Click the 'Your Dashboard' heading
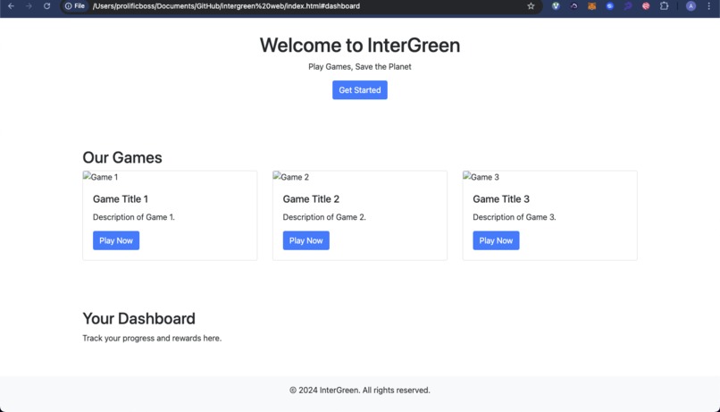The height and width of the screenshot is (412, 720). (x=138, y=319)
